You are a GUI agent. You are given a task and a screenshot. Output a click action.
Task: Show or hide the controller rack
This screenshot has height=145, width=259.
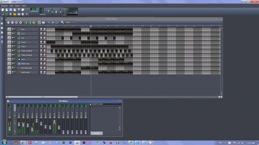point(27,14)
